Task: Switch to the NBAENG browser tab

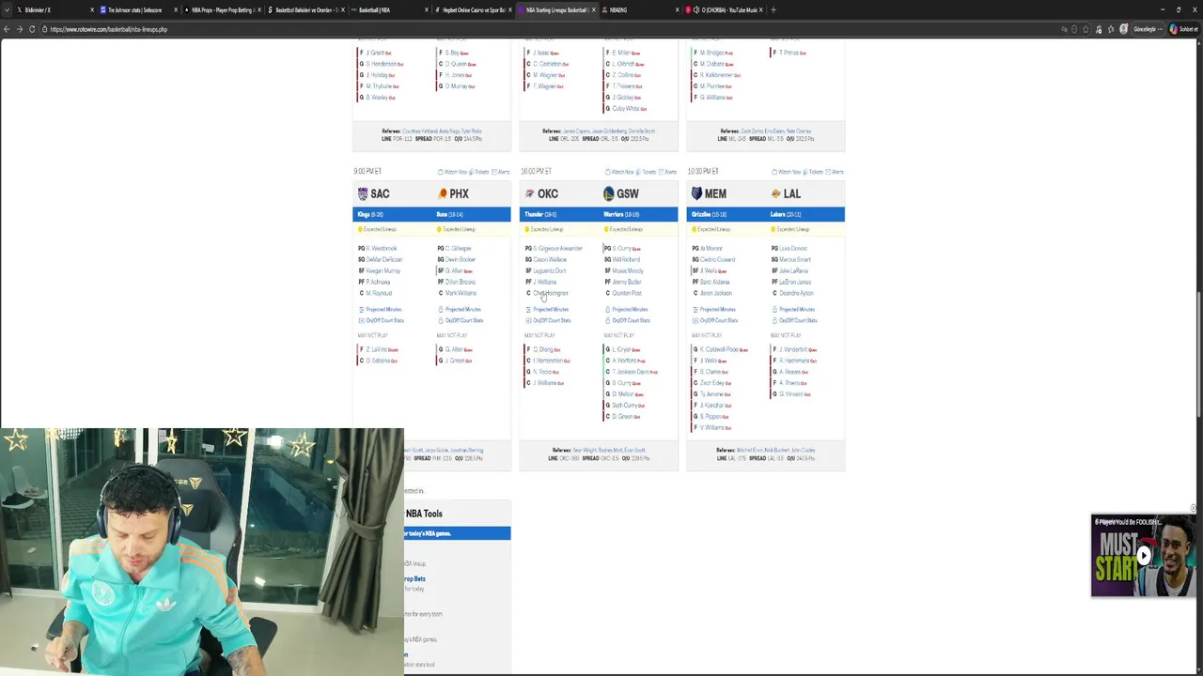Action: click(x=639, y=9)
